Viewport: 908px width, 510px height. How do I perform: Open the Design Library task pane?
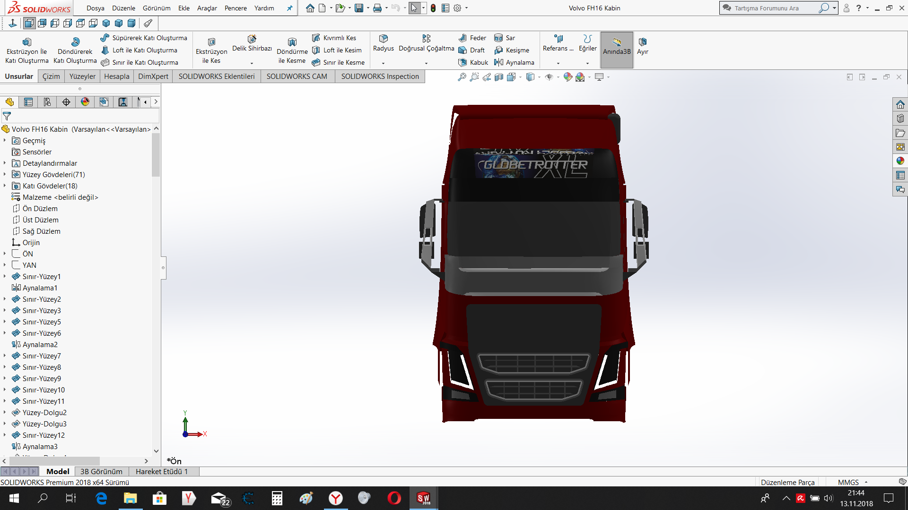[900, 119]
